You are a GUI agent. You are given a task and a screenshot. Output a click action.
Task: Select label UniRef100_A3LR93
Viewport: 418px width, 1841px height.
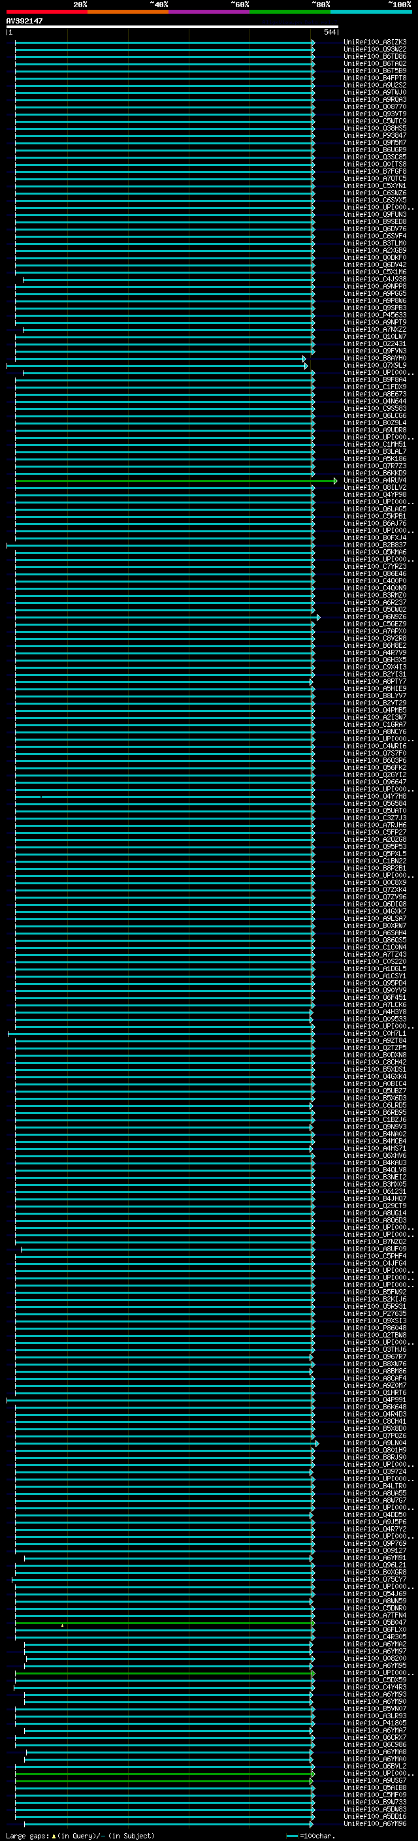coord(375,1716)
